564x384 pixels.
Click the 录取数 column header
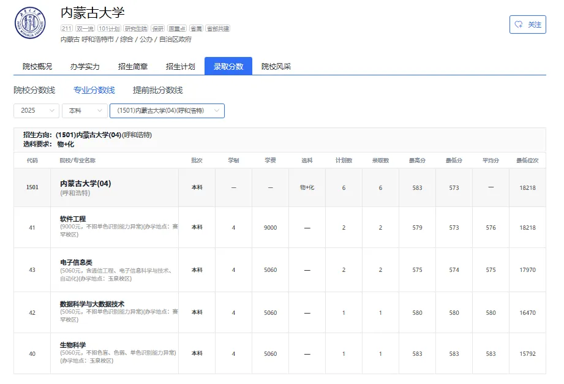pyautogui.click(x=380, y=160)
